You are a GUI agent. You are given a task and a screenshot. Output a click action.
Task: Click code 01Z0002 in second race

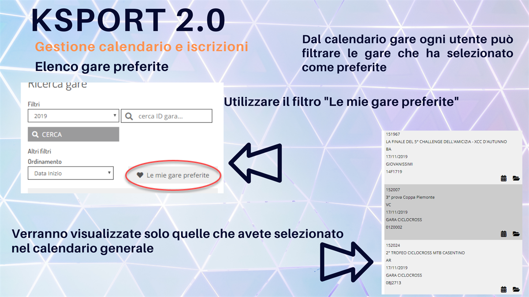[x=394, y=227]
